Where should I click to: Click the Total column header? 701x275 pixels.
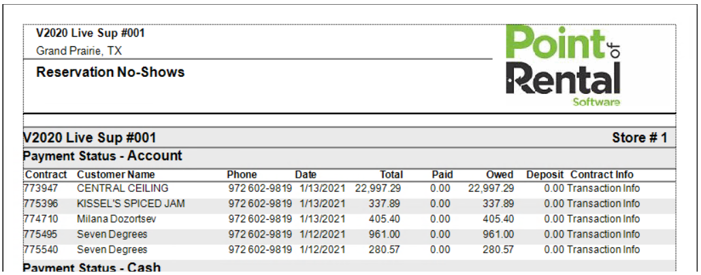click(391, 175)
